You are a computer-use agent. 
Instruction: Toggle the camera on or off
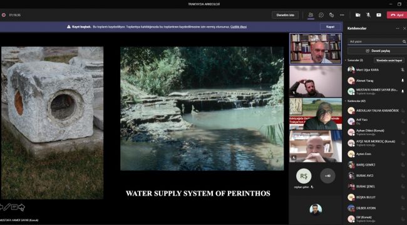pos(358,15)
